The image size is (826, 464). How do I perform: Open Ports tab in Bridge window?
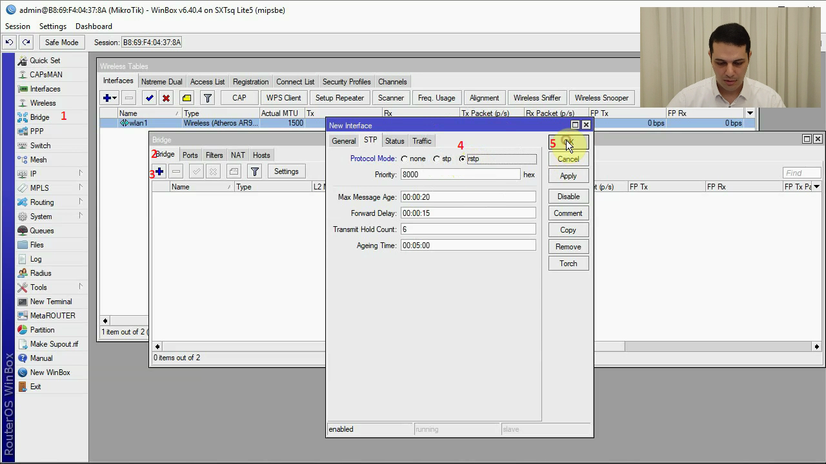click(190, 155)
